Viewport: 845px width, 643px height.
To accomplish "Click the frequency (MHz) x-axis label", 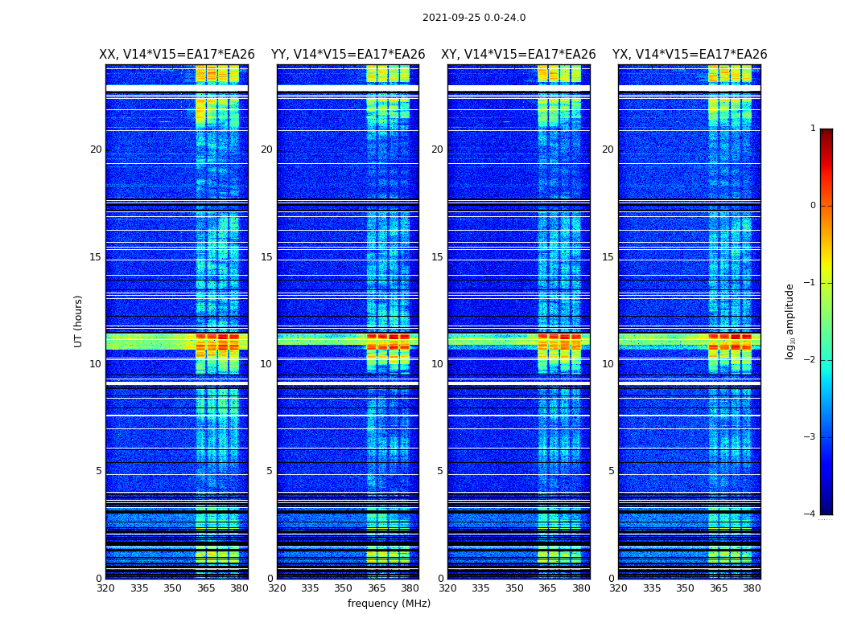I will pyautogui.click(x=389, y=604).
